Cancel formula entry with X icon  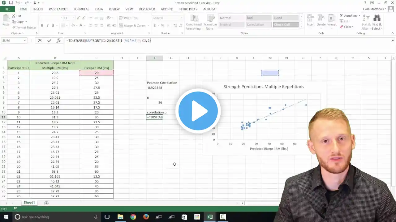coord(40,40)
